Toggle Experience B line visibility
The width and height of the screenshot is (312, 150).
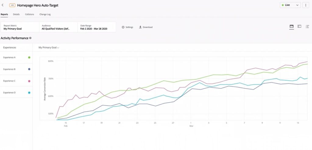(29, 69)
